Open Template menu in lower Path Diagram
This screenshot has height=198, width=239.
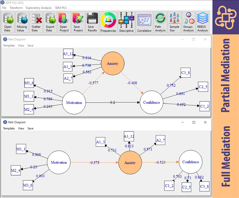pyautogui.click(x=9, y=128)
